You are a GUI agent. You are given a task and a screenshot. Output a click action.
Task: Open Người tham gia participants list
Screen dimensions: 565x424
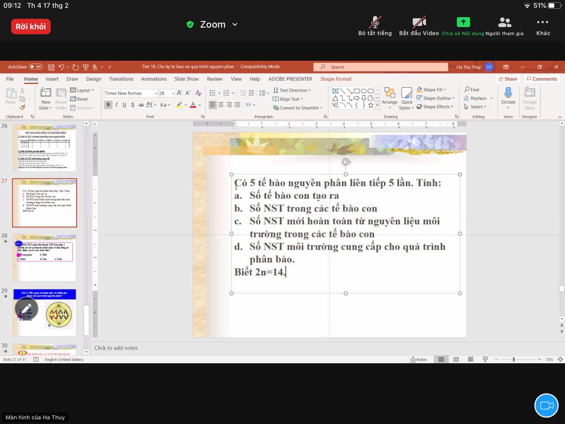[504, 26]
